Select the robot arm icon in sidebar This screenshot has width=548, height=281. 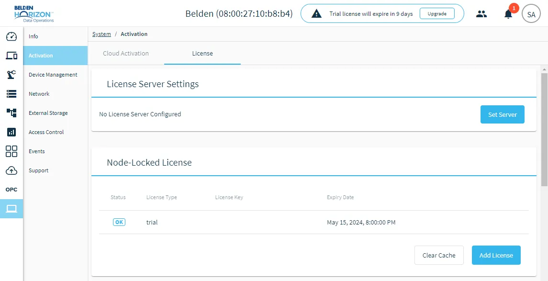click(x=11, y=75)
